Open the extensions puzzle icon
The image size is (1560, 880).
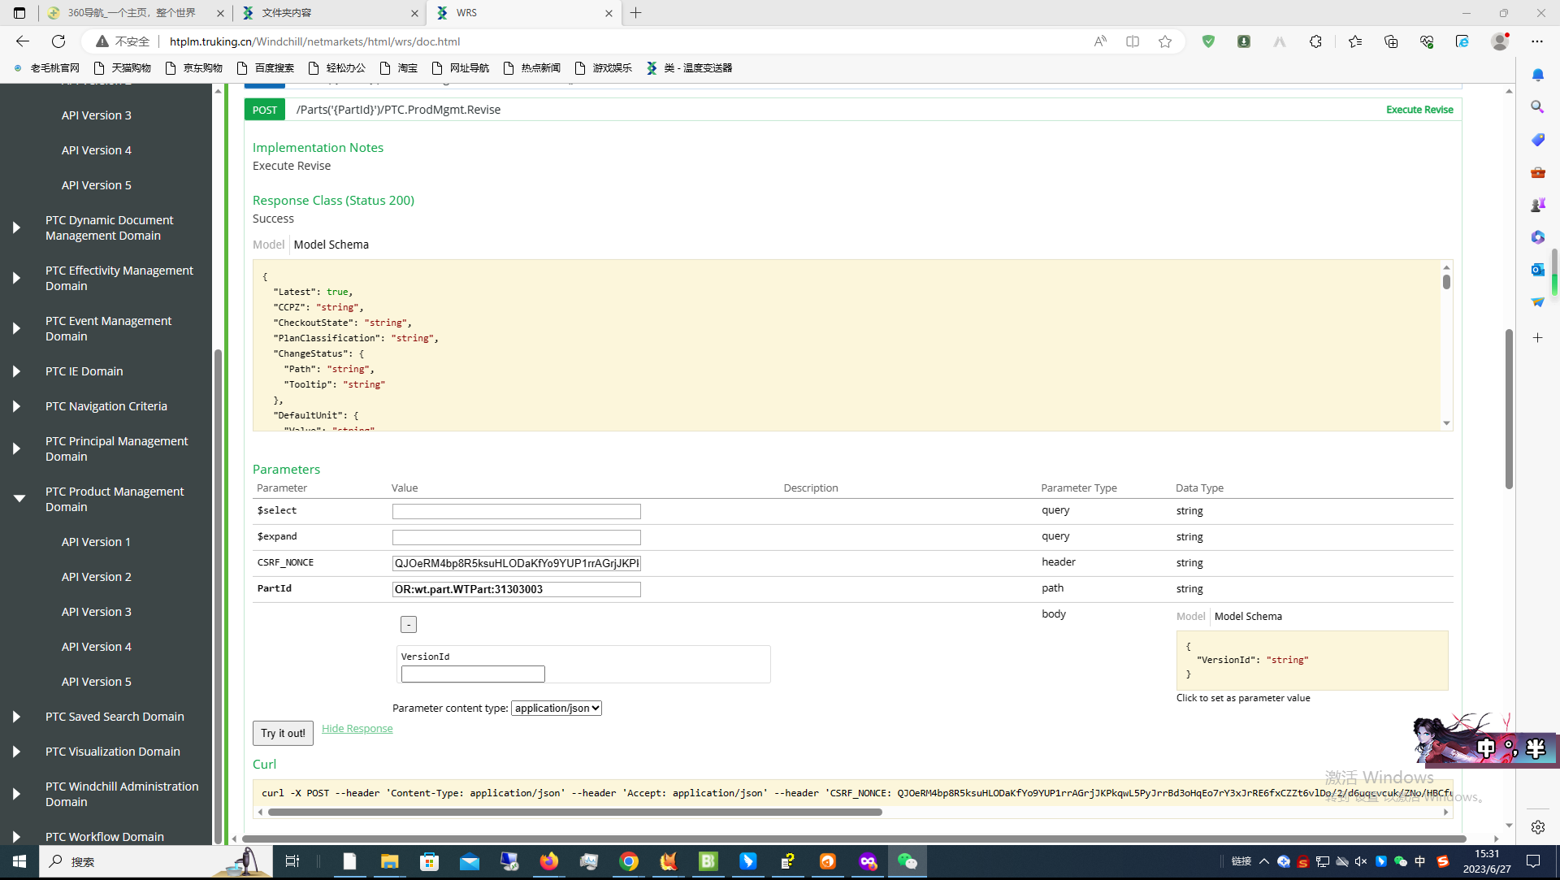(1315, 41)
